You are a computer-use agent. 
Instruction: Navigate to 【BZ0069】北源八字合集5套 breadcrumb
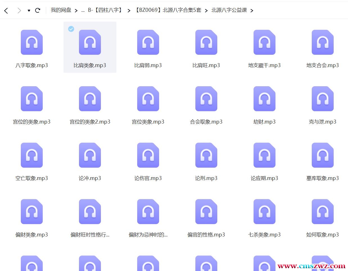168,10
